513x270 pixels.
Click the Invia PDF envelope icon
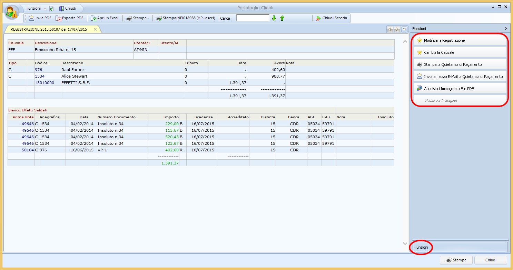[x=31, y=18]
